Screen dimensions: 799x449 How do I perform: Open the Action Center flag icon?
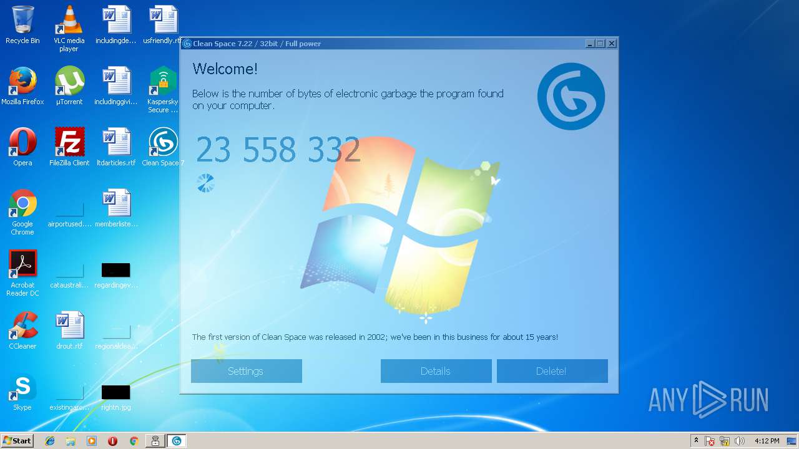click(x=710, y=442)
